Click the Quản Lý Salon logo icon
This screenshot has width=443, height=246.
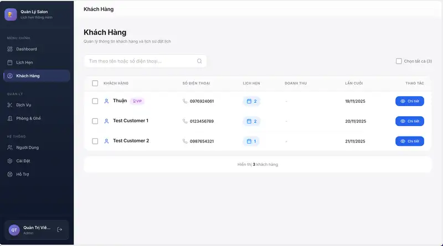(x=11, y=14)
